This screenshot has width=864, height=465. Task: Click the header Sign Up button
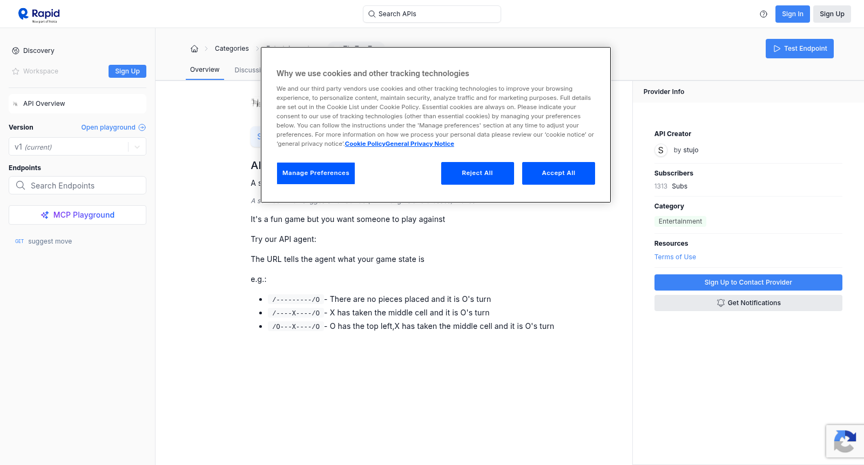click(832, 14)
